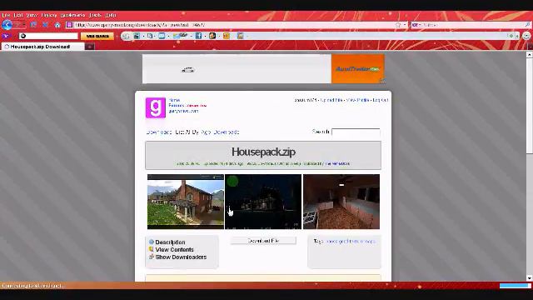Open the mail envelope toolbar icon
The width and height of the screenshot is (533, 300).
[x=162, y=36]
